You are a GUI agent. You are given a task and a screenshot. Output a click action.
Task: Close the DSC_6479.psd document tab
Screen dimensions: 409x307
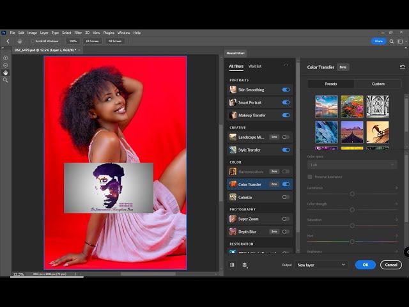click(x=79, y=50)
